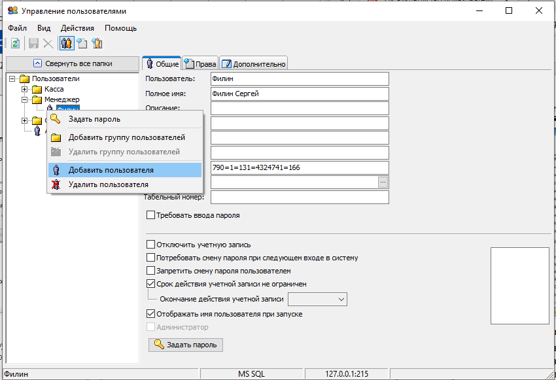Click the last user toolbar icon

click(x=97, y=44)
